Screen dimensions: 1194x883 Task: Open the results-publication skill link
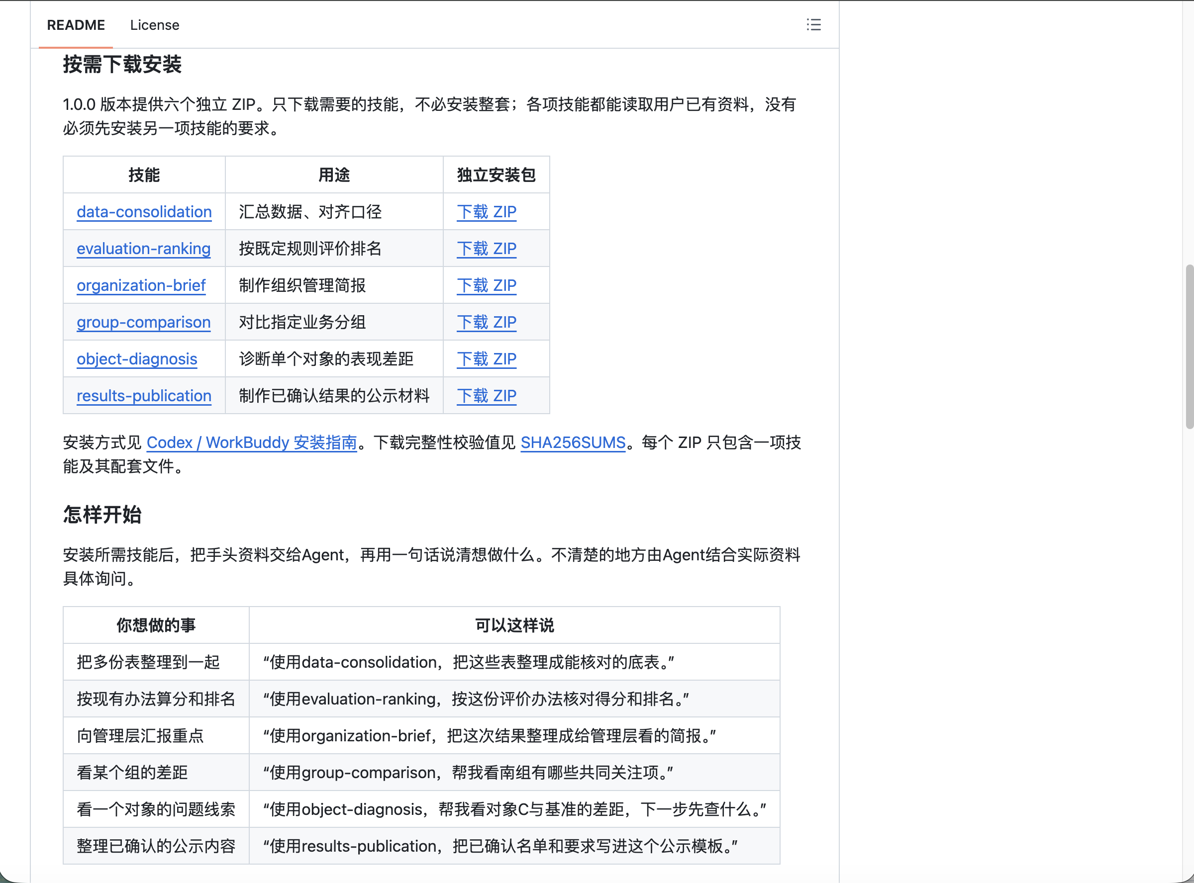click(x=144, y=396)
